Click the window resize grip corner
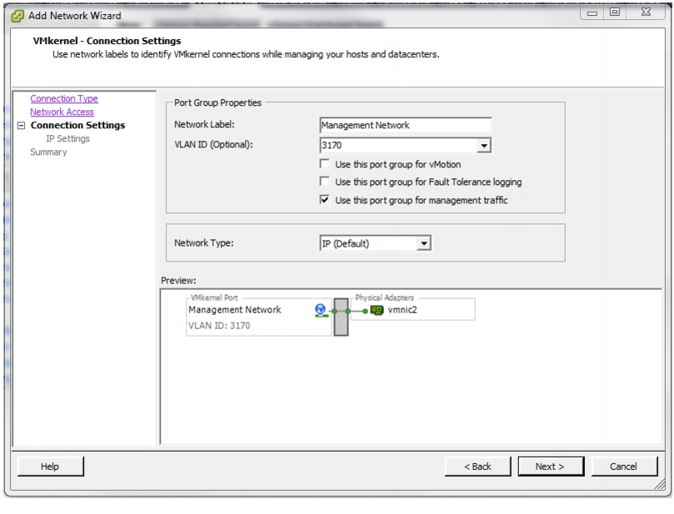674x514 pixels. pyautogui.click(x=659, y=484)
